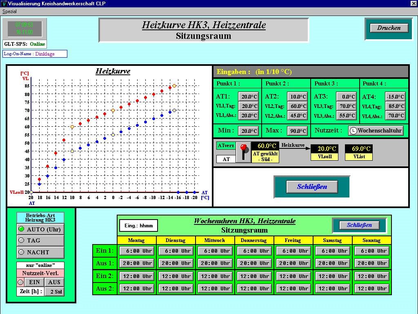Click the AT1 value field

[249, 97]
